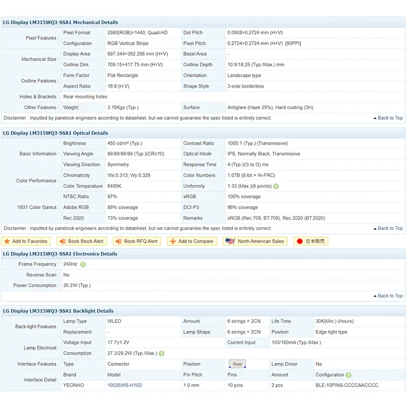The width and height of the screenshot is (406, 406).
Task: Select the "103/180mA (Typ./Max.)" current input value
Action: pyautogui.click(x=296, y=343)
